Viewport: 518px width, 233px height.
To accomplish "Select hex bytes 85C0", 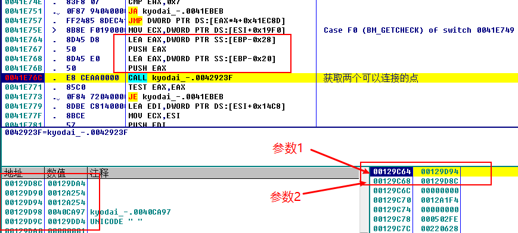I will click(76, 87).
